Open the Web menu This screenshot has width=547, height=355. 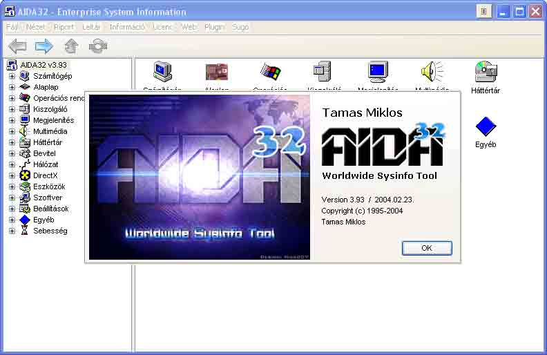pos(189,27)
